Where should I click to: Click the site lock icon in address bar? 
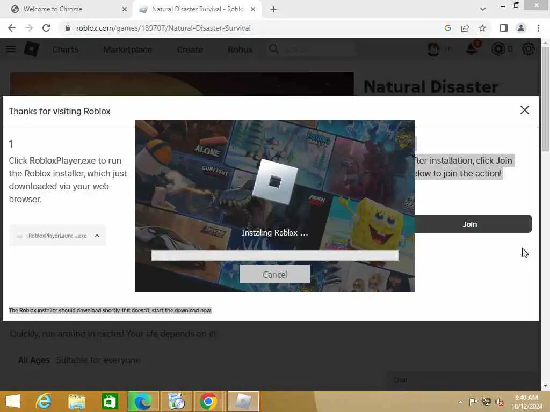pos(68,28)
